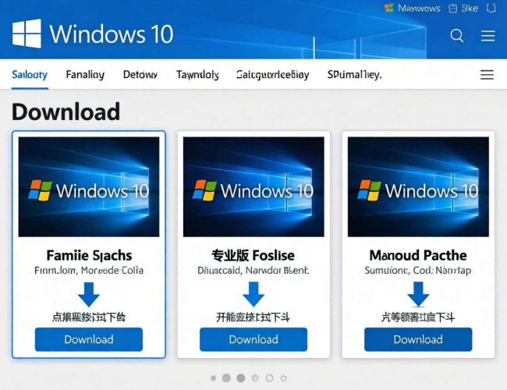Screen dimensions: 507x390
Task: Click the blue down arrow under 专业版 Foslise
Action: click(x=253, y=295)
